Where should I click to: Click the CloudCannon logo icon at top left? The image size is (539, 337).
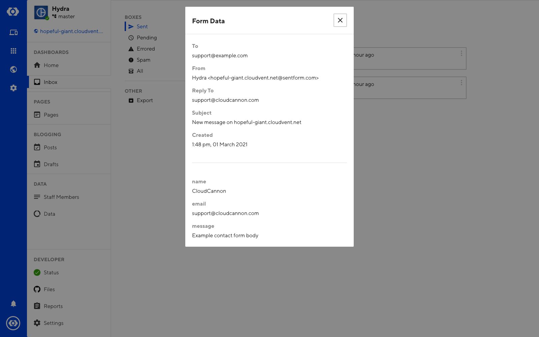point(13,12)
